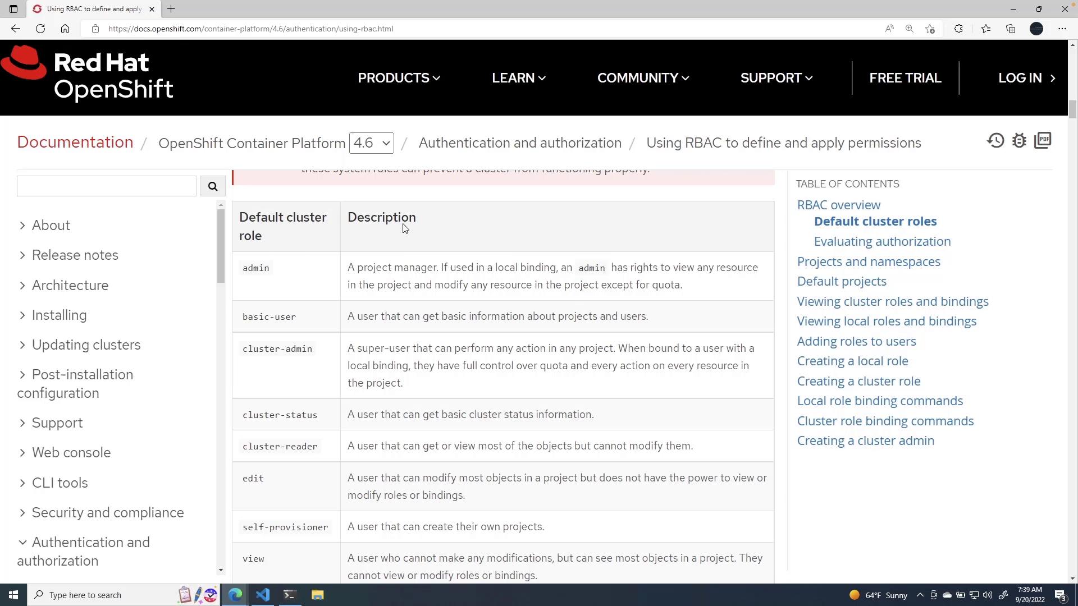Open File Explorer from taskbar
The width and height of the screenshot is (1078, 606).
(318, 595)
